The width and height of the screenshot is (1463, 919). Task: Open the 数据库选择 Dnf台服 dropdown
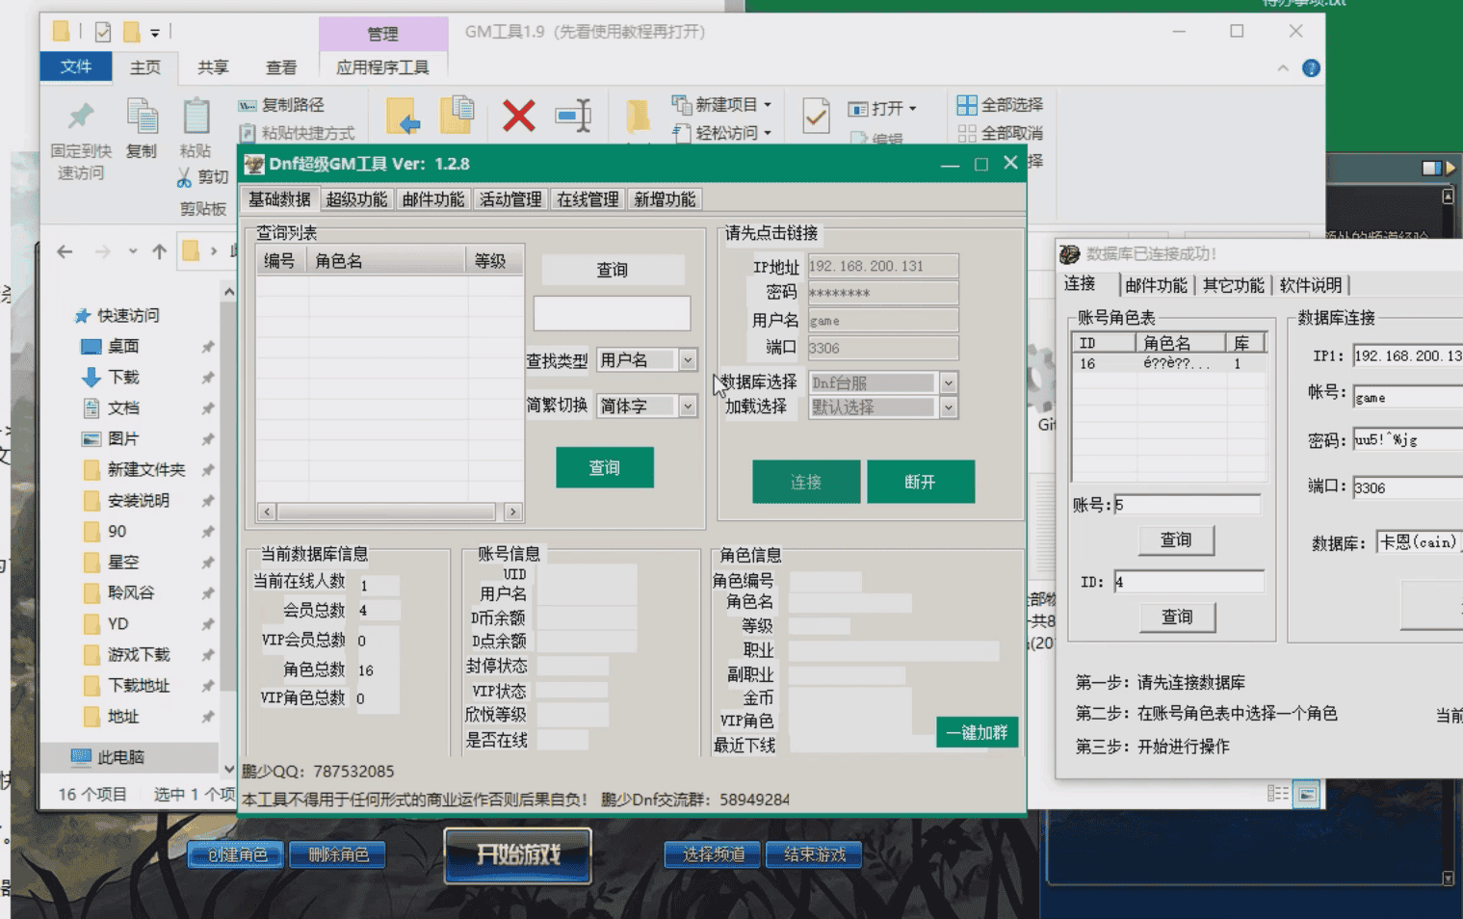(x=948, y=382)
